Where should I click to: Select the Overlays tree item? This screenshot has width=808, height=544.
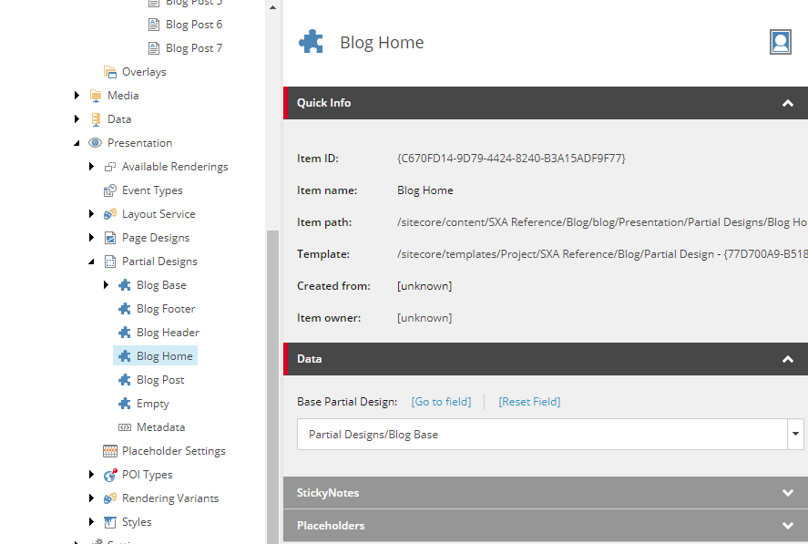coord(144,72)
